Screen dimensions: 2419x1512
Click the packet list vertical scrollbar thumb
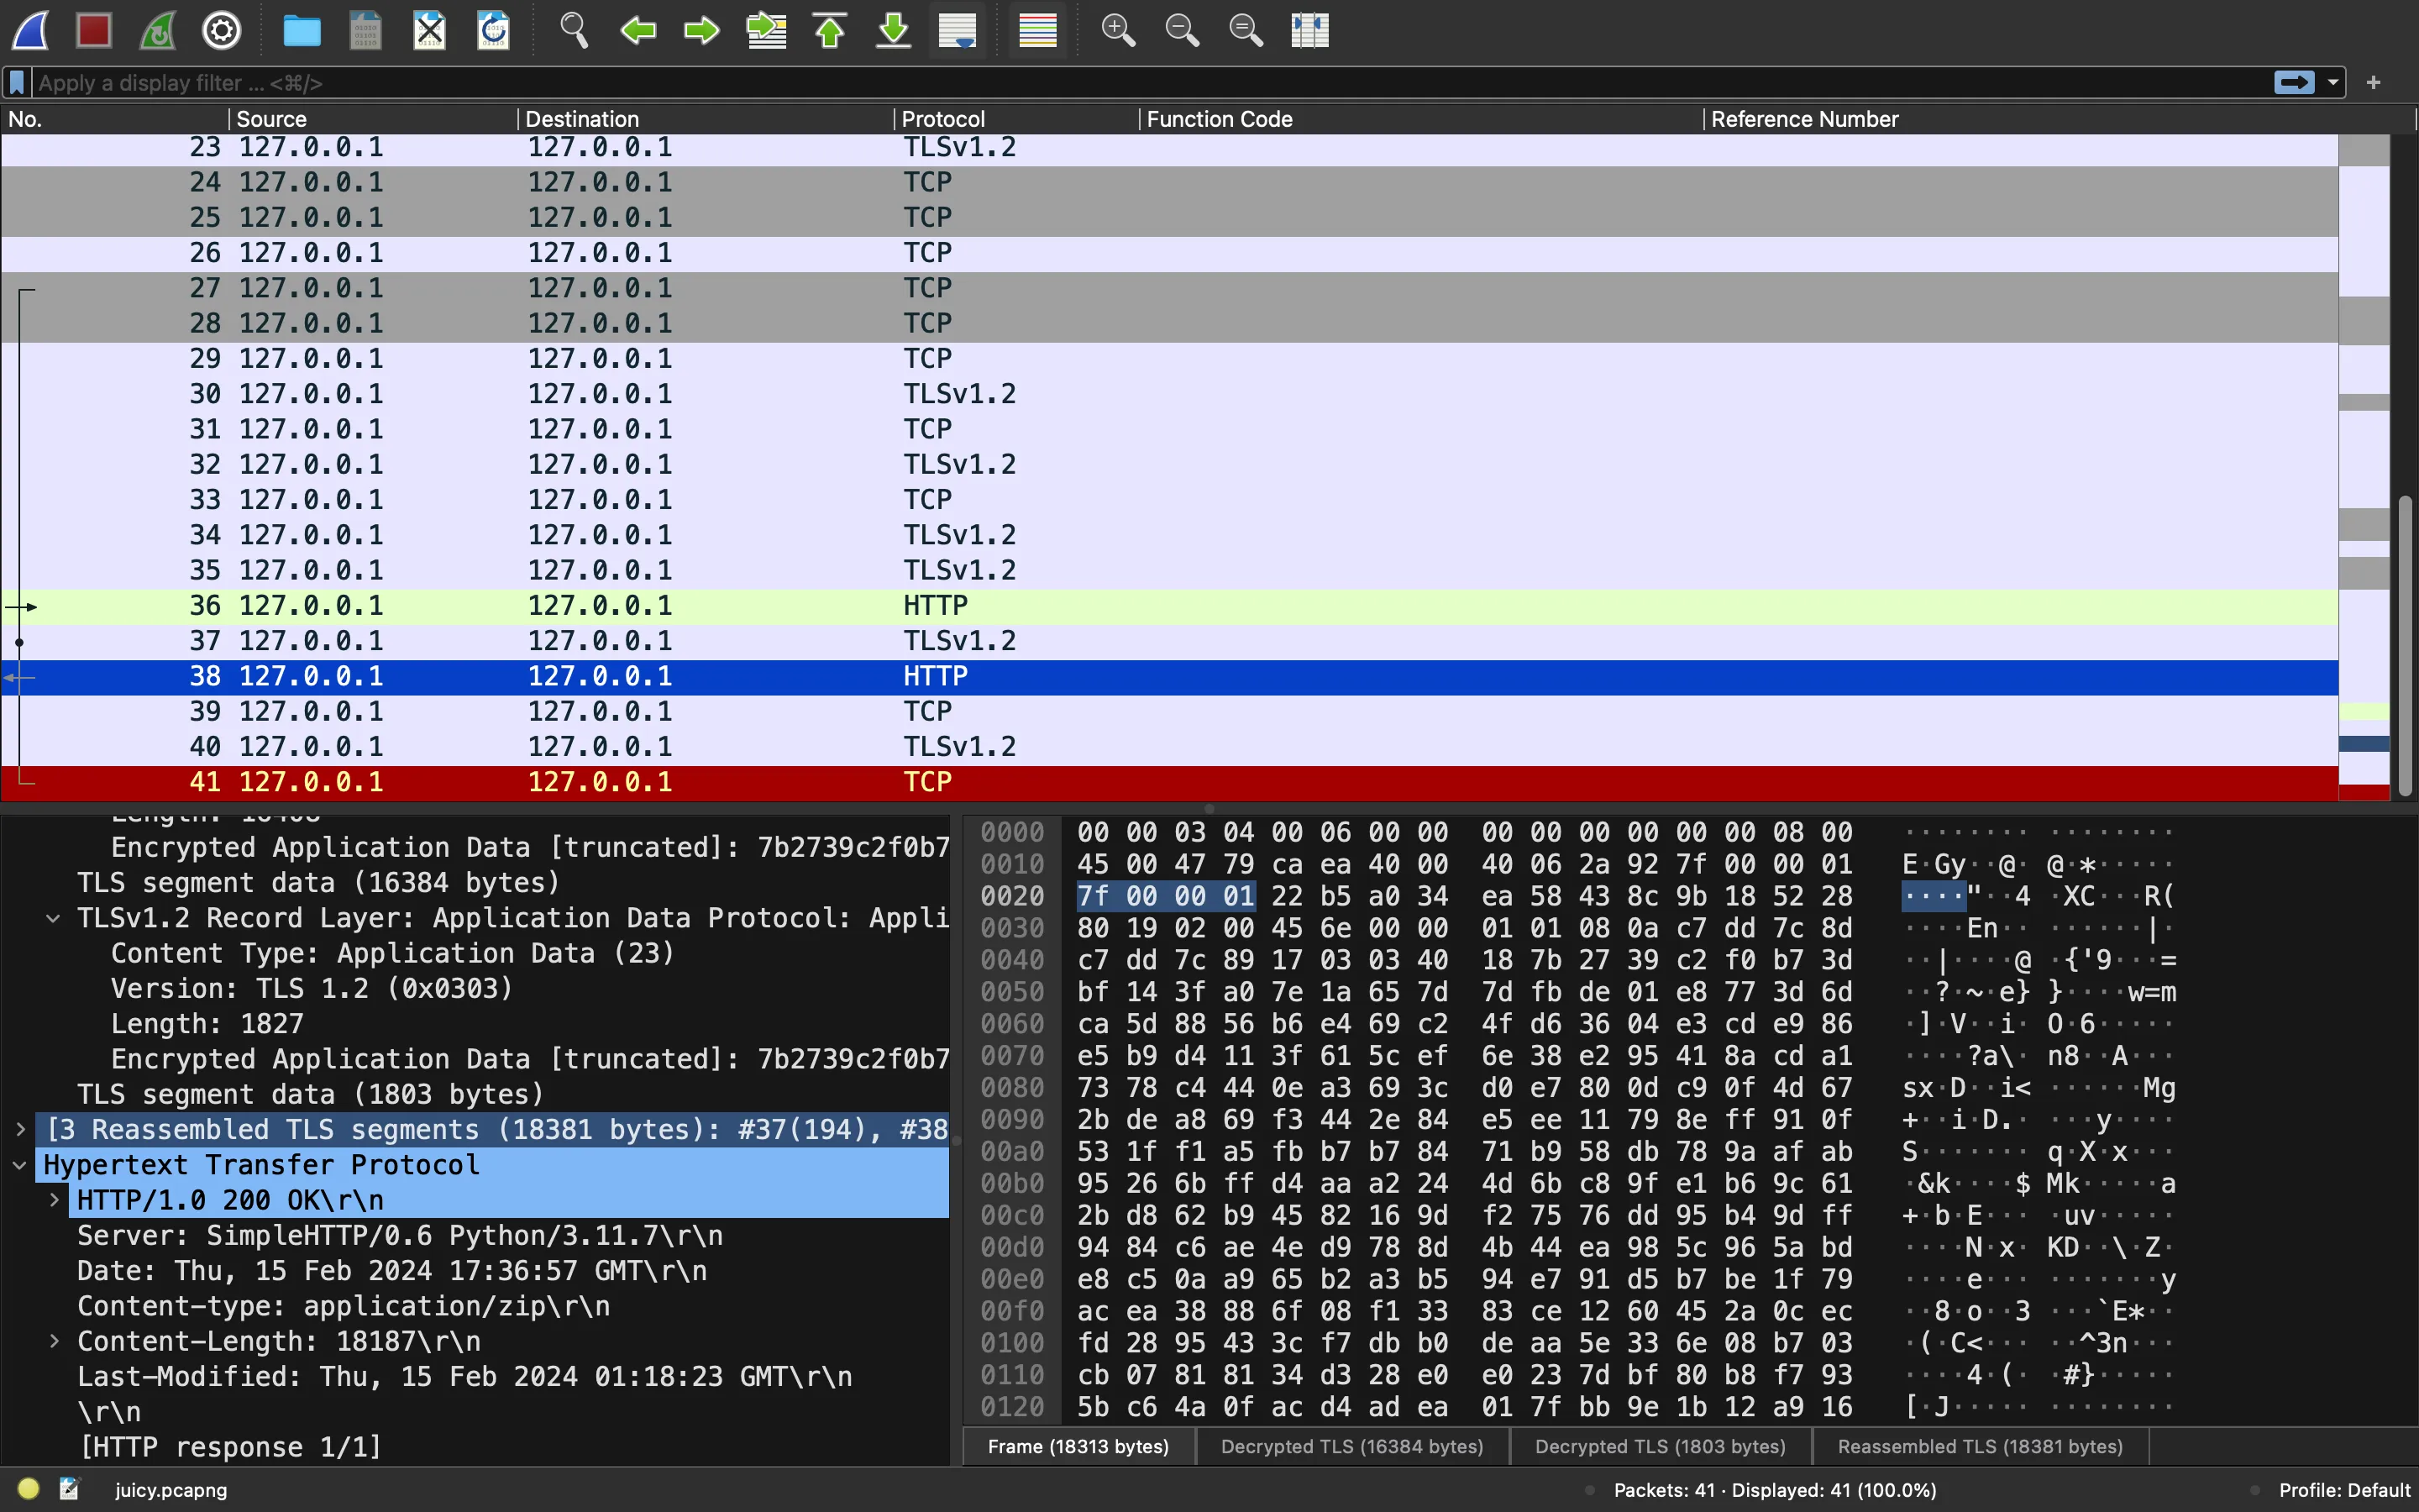[2405, 645]
